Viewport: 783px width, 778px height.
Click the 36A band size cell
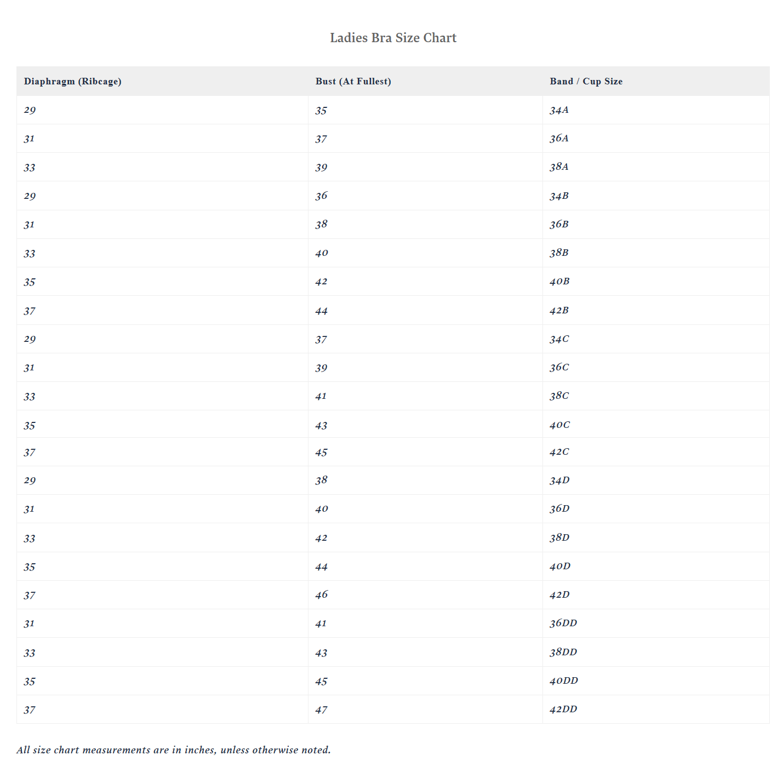(x=656, y=139)
